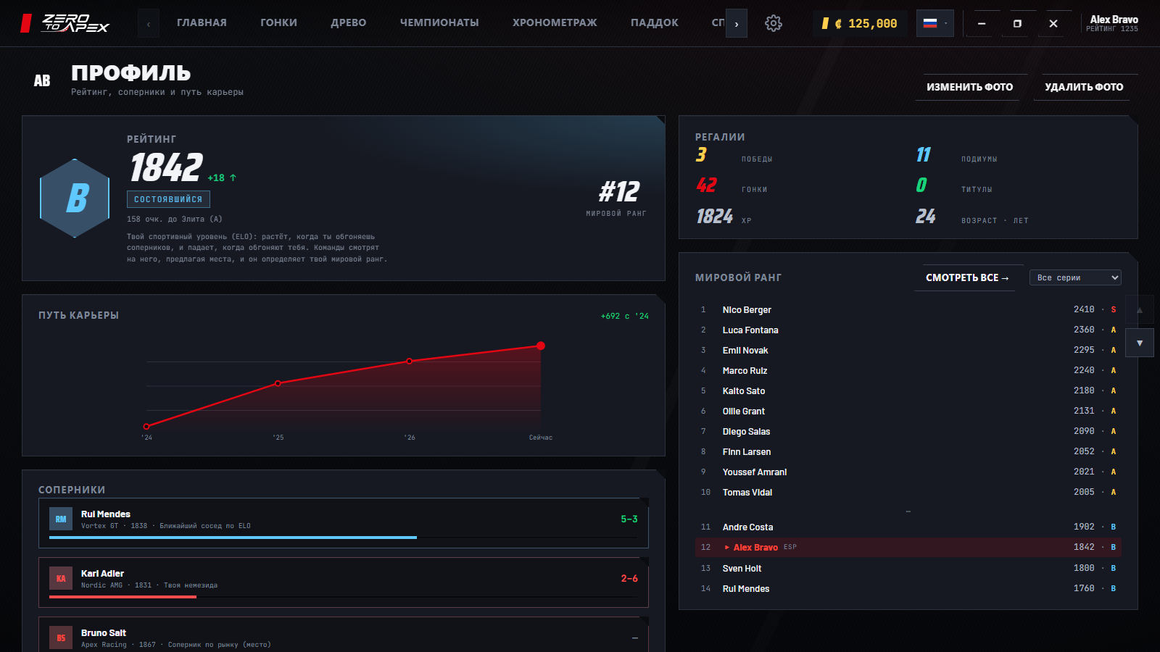This screenshot has height=652, width=1160.
Task: Click the '26 point on career chart
Action: click(x=409, y=361)
